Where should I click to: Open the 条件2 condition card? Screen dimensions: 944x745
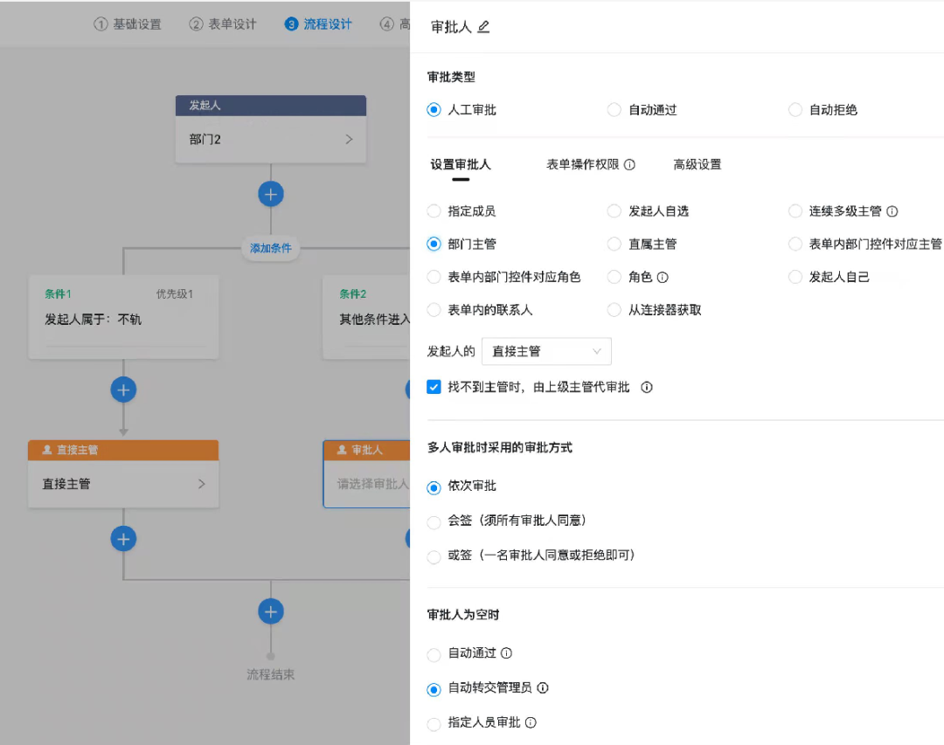click(366, 318)
